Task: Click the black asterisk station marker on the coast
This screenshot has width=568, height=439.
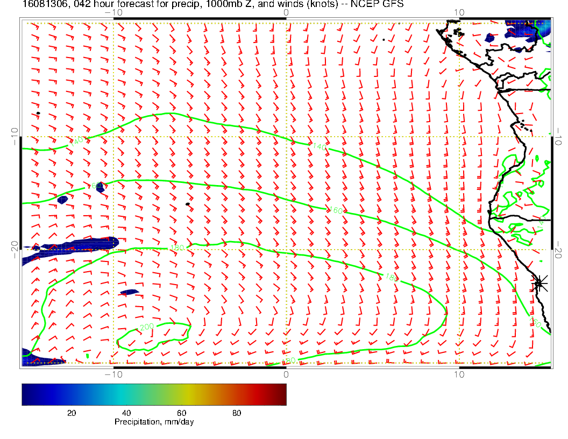Action: pos(539,282)
